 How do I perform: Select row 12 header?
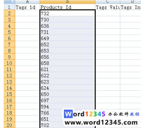[x=9, y=75]
